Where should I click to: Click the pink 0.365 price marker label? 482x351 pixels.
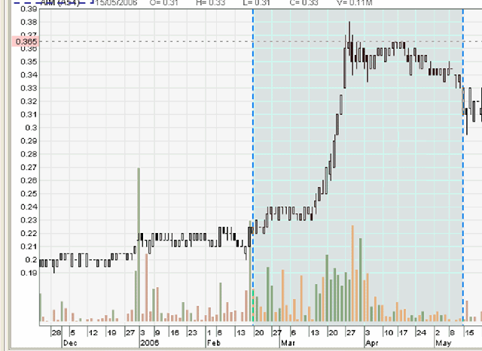[19, 42]
